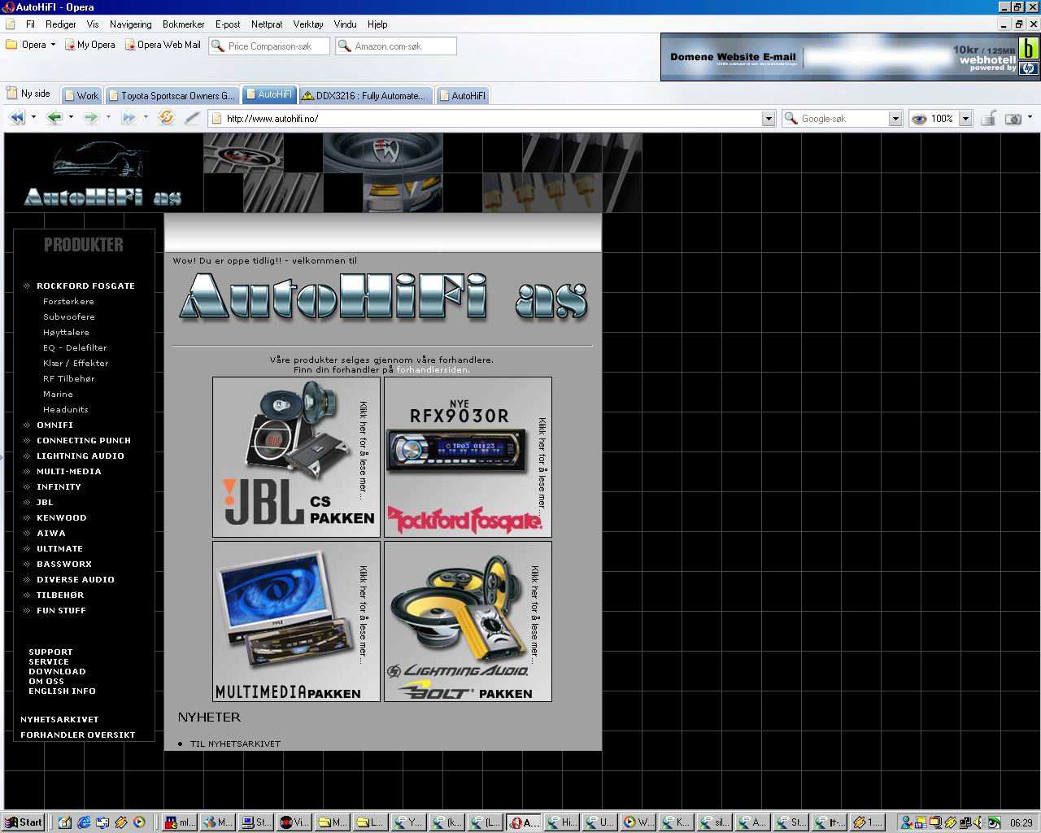Switch to the Toyota Sportscar Owners tab
The image size is (1041, 833).
click(x=172, y=96)
